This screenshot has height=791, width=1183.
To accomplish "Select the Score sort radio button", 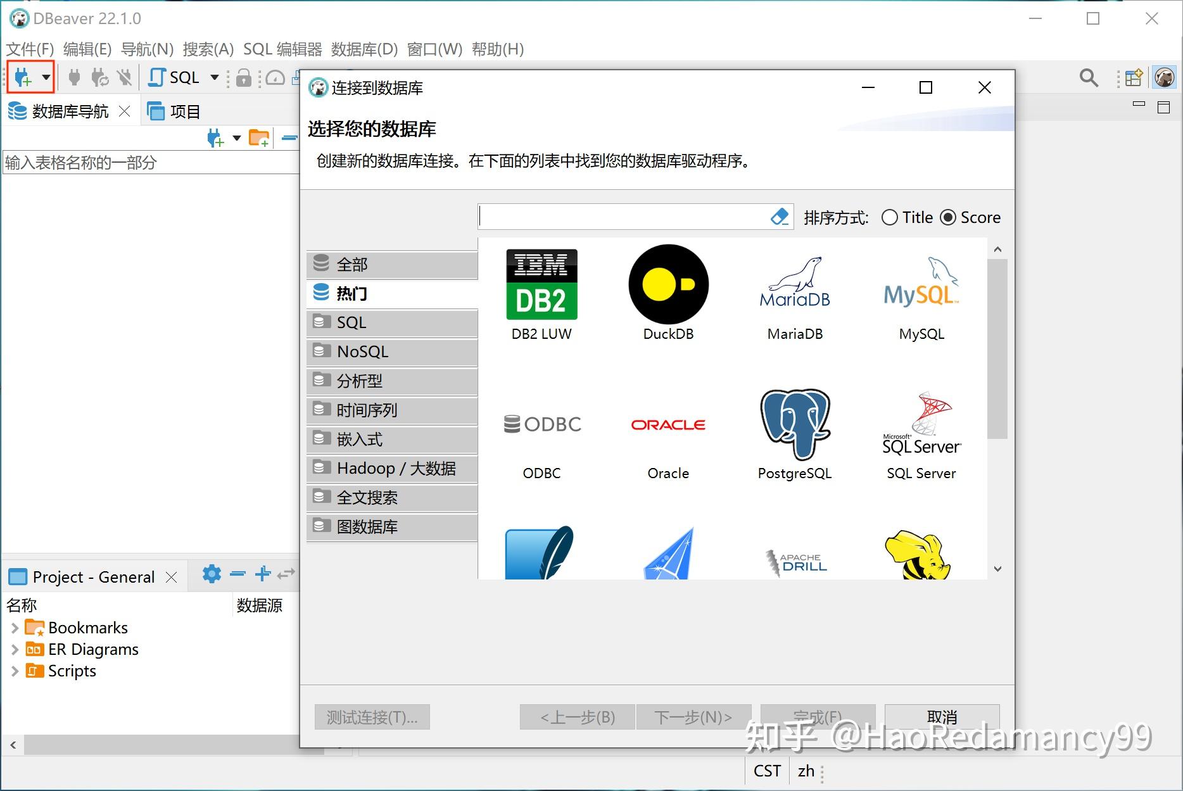I will 948,217.
